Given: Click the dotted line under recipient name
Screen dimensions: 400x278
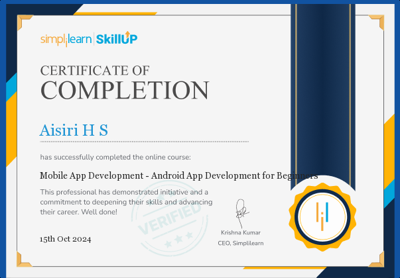Looking at the screenshot, I should coord(144,142).
